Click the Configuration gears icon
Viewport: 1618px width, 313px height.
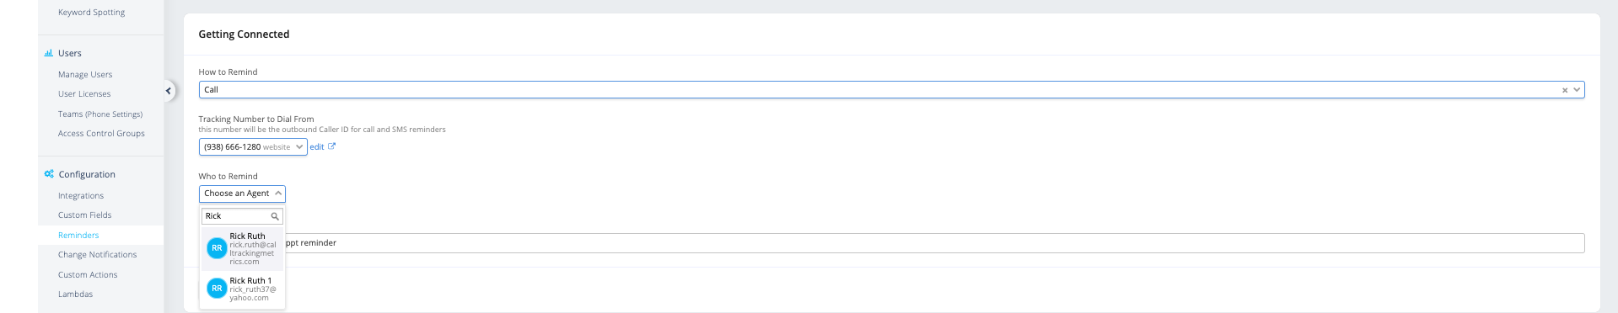point(49,174)
